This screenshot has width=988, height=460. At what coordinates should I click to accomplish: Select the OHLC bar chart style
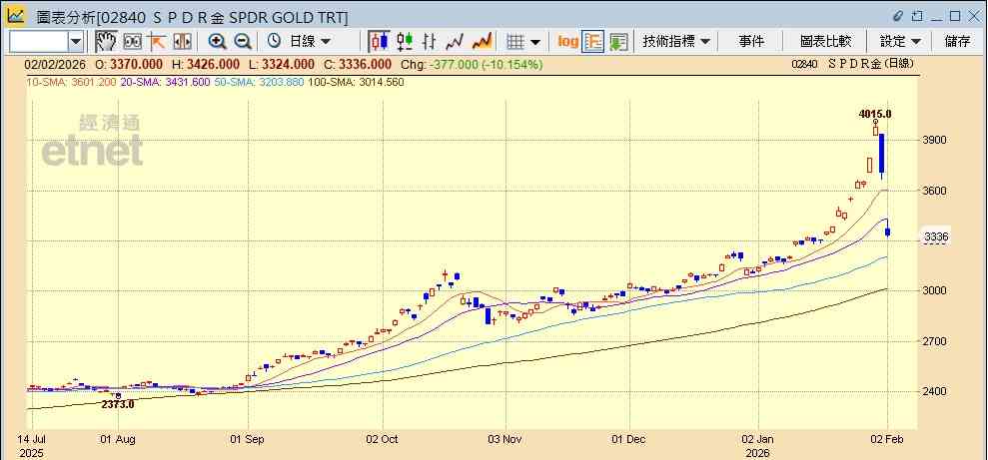tap(430, 42)
